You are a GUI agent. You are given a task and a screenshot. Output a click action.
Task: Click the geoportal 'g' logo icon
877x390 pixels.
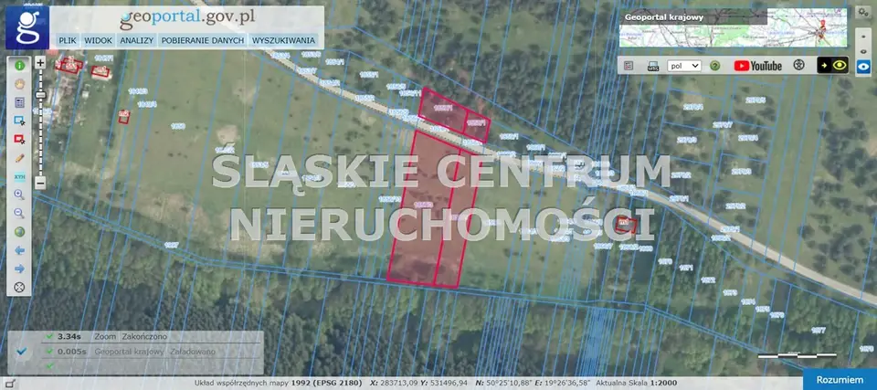pyautogui.click(x=27, y=27)
